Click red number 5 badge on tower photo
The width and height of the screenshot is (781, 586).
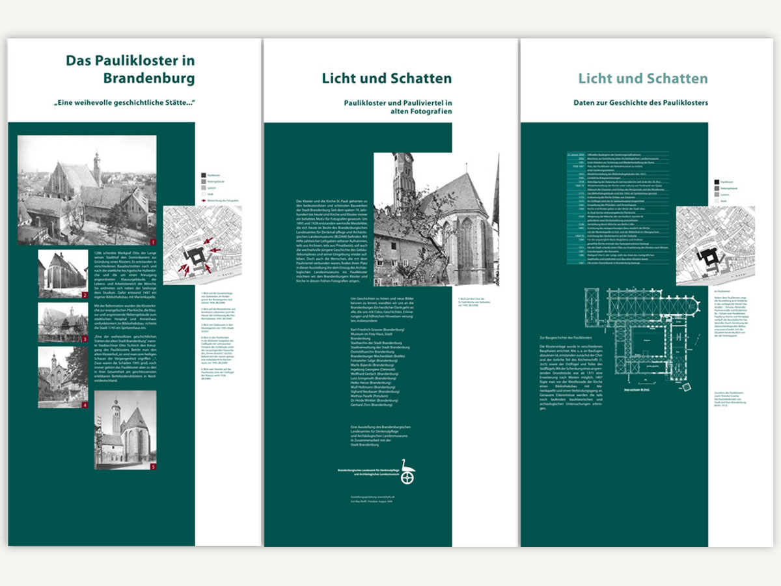(153, 466)
